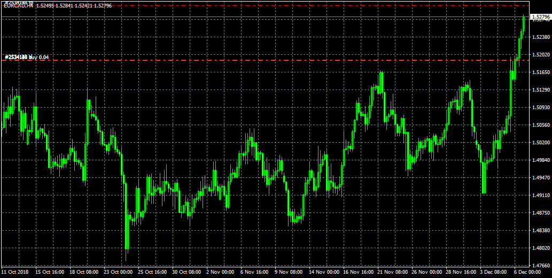Image resolution: width=552 pixels, height=278 pixels.
Task: Click the 1.50200 price axis label
Action: [x=541, y=142]
